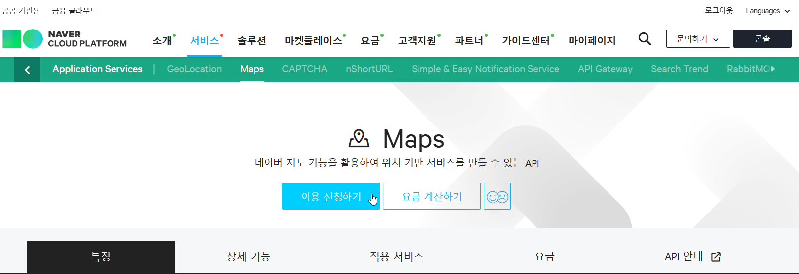Click 이용 신청하기 button
Screen dimensions: 799x274
tap(331, 196)
